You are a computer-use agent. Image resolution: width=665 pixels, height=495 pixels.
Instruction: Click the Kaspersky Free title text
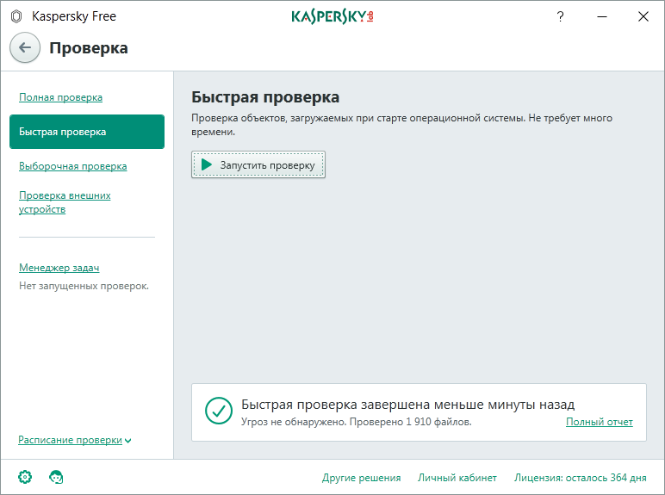tap(74, 16)
